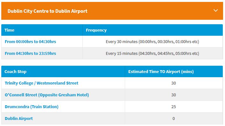Open Drumcondra (Train Station) stop link
The image size is (225, 126).
[32, 107]
